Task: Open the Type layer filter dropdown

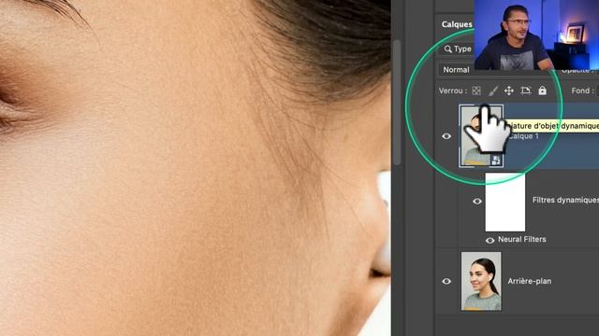Action: [458, 49]
